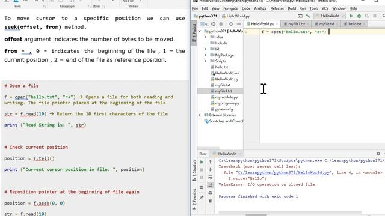Click HelloWorld.py breadcrumb in navigation bar

pyautogui.click(x=236, y=16)
